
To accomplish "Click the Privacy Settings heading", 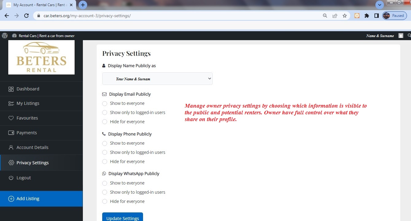I will 126,53.
